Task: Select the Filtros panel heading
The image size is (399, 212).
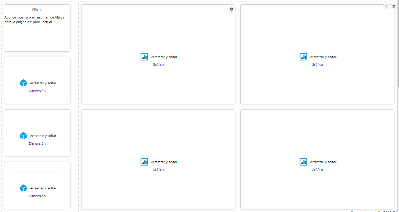Action: coord(37,10)
